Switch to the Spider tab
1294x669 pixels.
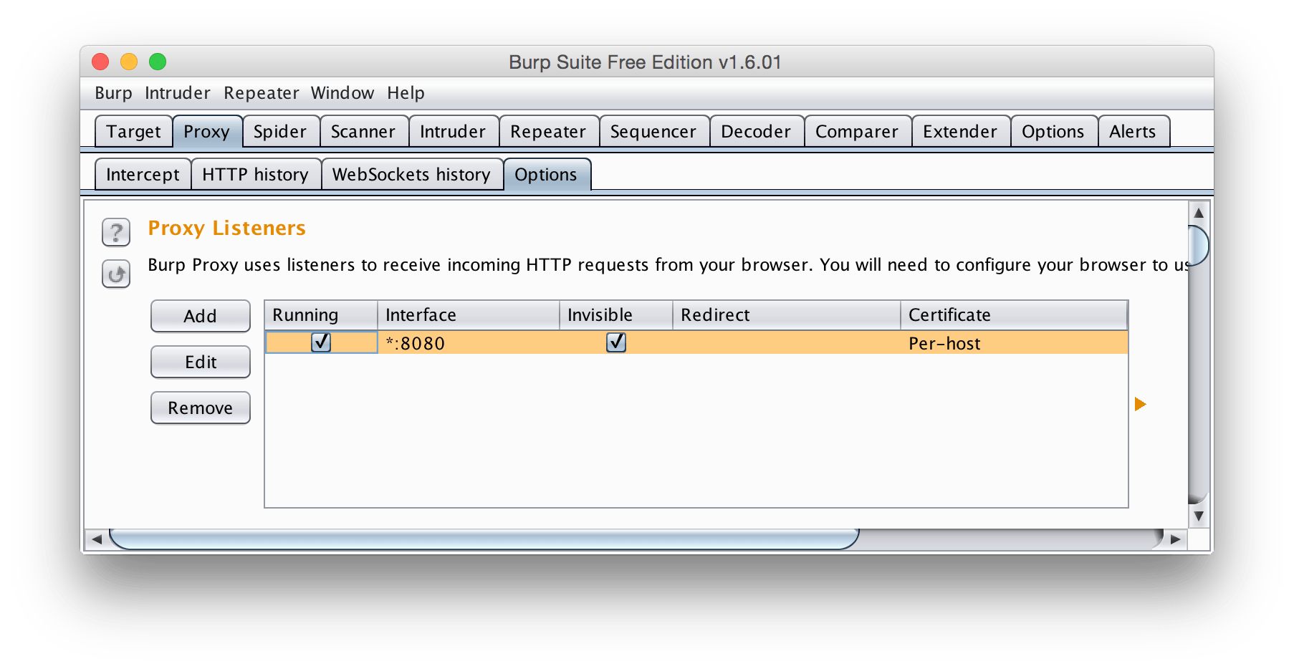[x=280, y=132]
